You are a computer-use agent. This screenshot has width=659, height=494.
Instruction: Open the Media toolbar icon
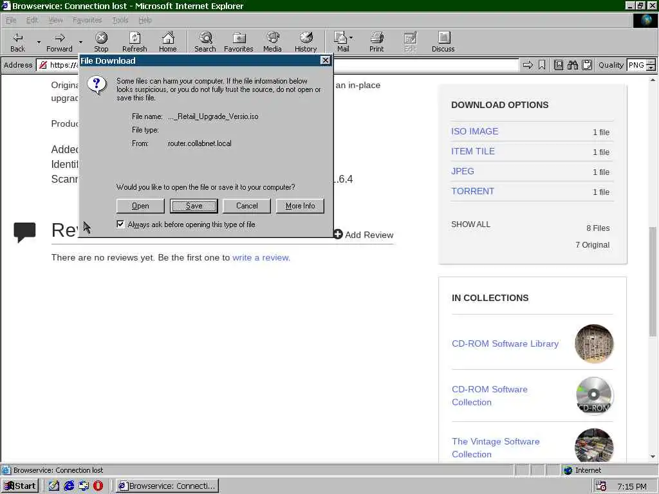coord(272,42)
